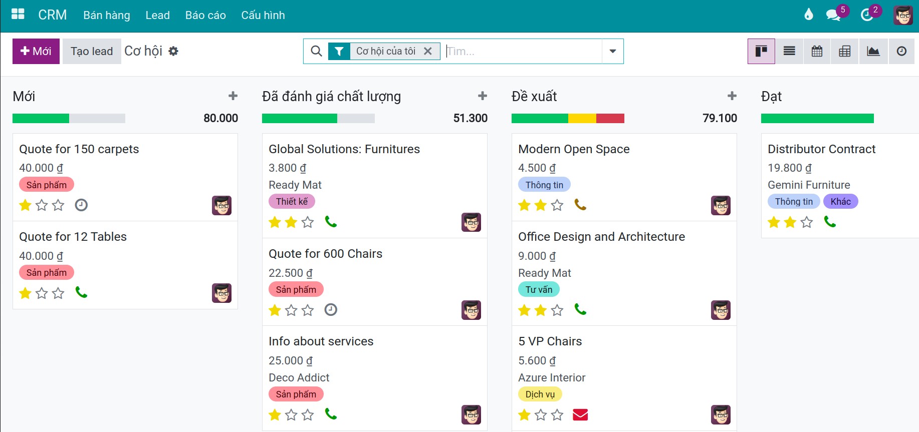919x432 pixels.
Task: Open the Lead menu
Action: click(x=157, y=15)
